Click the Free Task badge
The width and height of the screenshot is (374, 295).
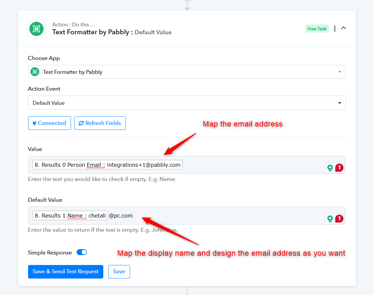click(317, 29)
